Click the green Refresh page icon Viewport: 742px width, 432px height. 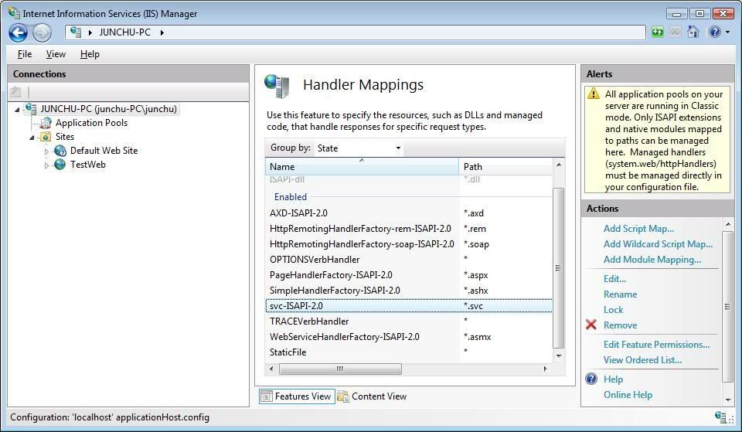657,32
